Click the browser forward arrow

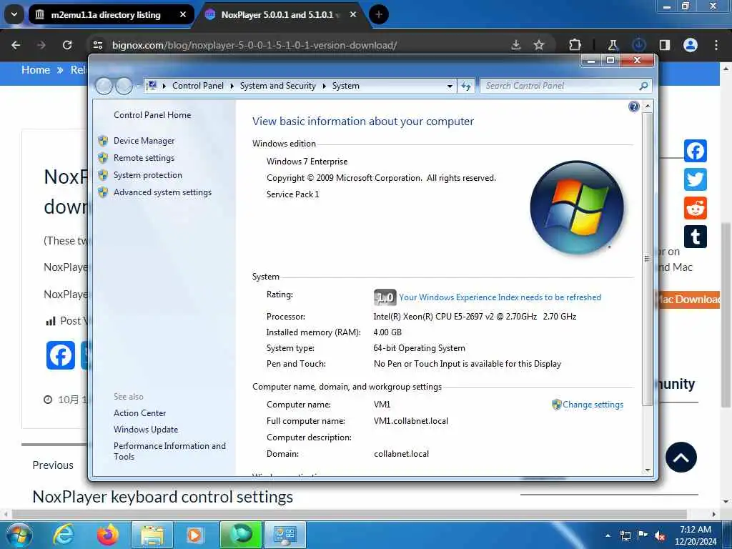pyautogui.click(x=41, y=45)
